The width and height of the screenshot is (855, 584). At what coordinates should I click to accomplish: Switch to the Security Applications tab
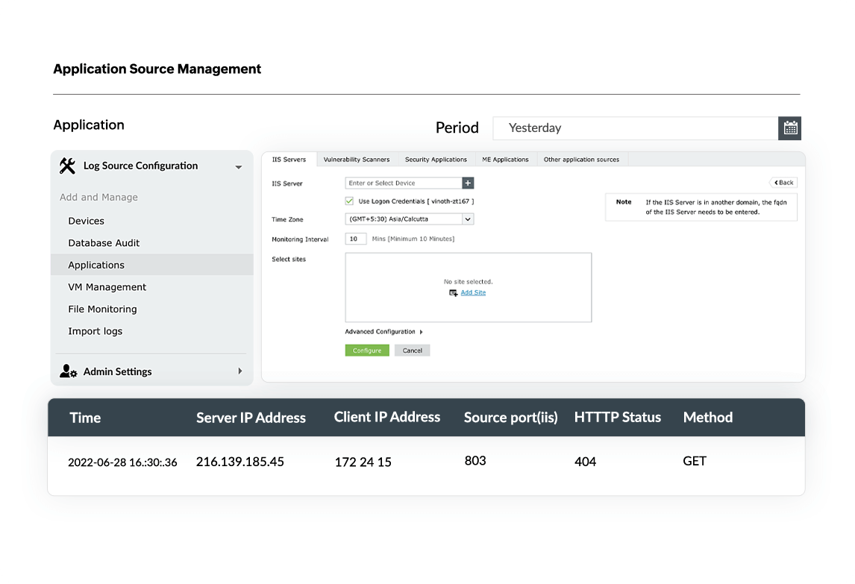[x=436, y=160]
